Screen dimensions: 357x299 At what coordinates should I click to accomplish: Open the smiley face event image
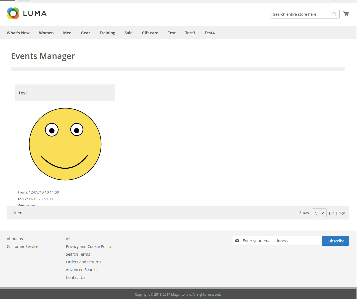click(65, 144)
